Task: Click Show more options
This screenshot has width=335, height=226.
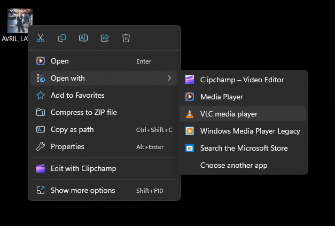Action: click(104, 190)
